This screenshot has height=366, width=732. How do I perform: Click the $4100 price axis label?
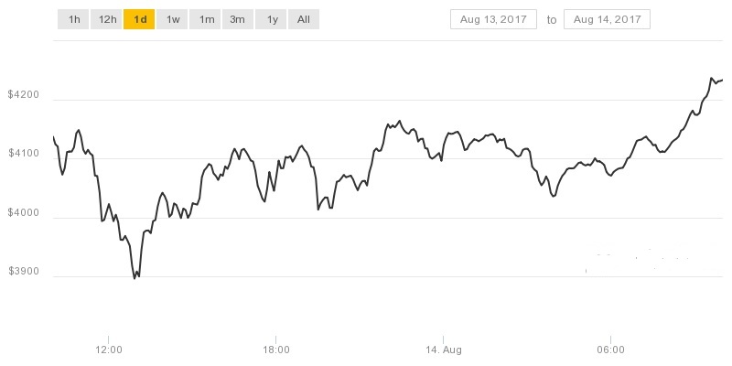click(24, 153)
